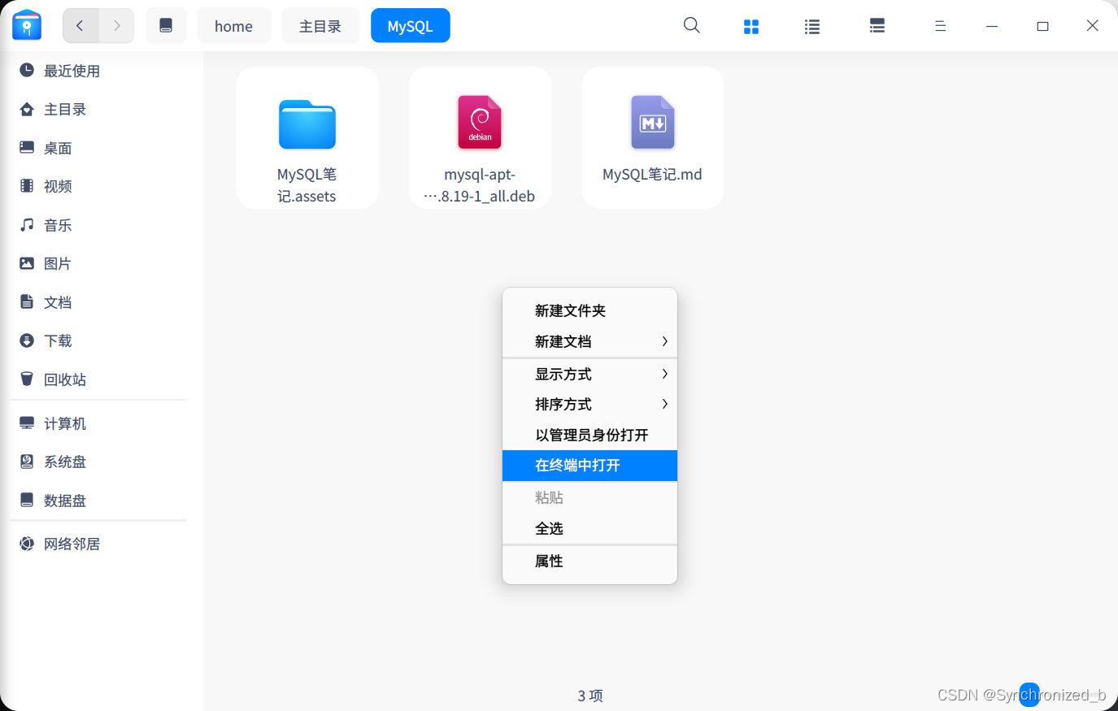The image size is (1118, 711).
Task: Click the disk icon beside navigation arrows
Action: [166, 25]
